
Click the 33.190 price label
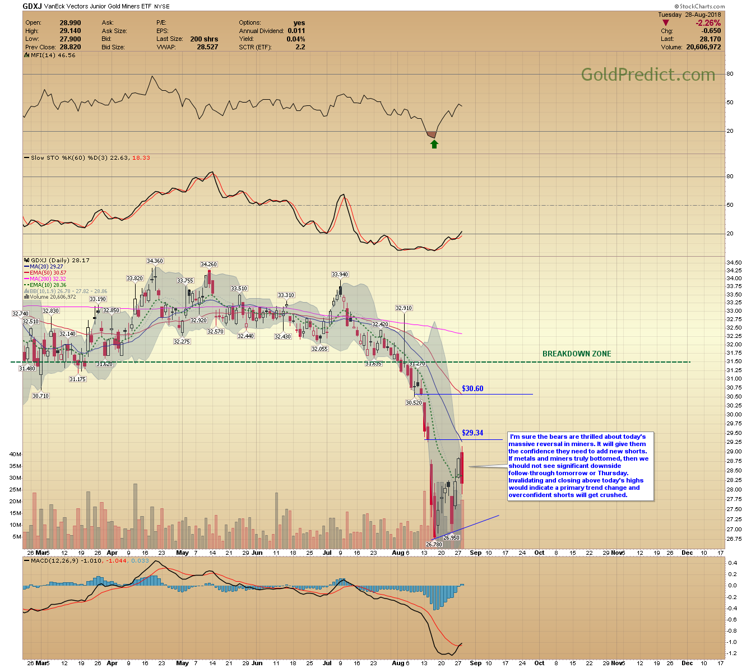[98, 299]
